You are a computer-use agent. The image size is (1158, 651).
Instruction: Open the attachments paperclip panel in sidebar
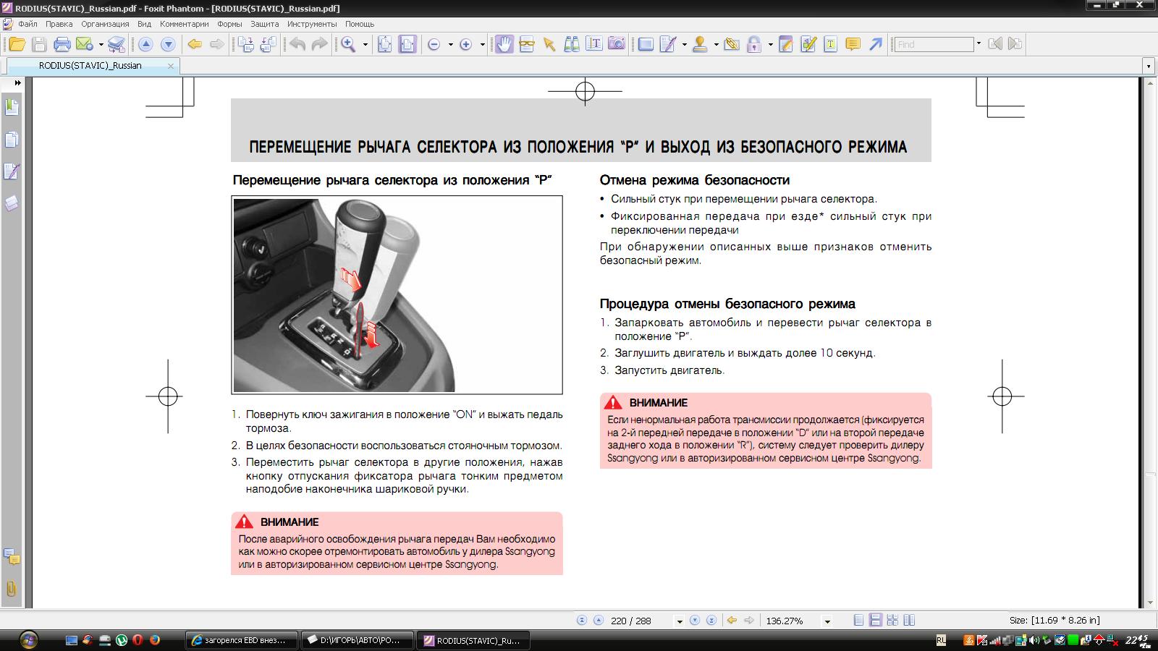point(12,588)
